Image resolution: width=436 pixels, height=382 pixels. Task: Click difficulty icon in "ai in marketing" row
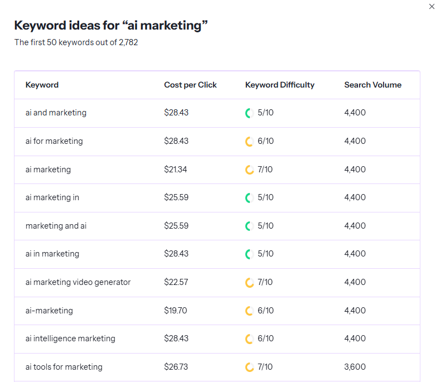coord(249,254)
